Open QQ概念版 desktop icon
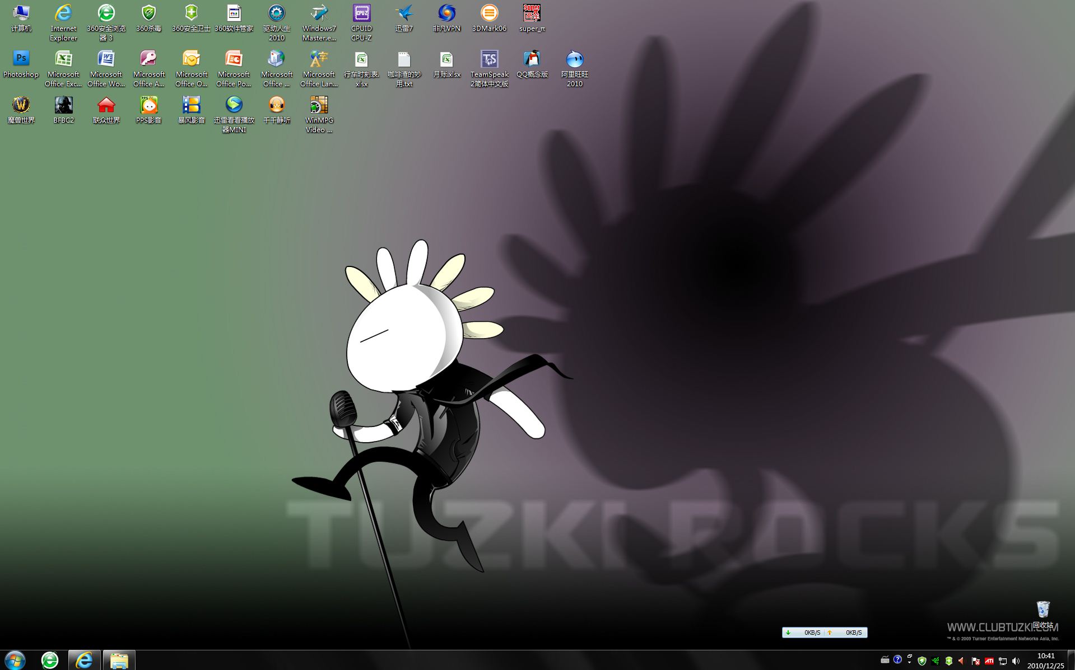 click(532, 64)
